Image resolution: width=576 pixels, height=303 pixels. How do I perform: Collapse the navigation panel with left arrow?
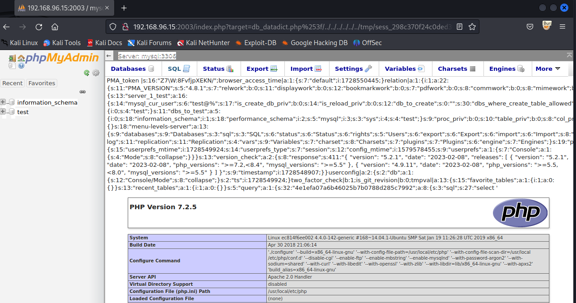click(x=109, y=56)
